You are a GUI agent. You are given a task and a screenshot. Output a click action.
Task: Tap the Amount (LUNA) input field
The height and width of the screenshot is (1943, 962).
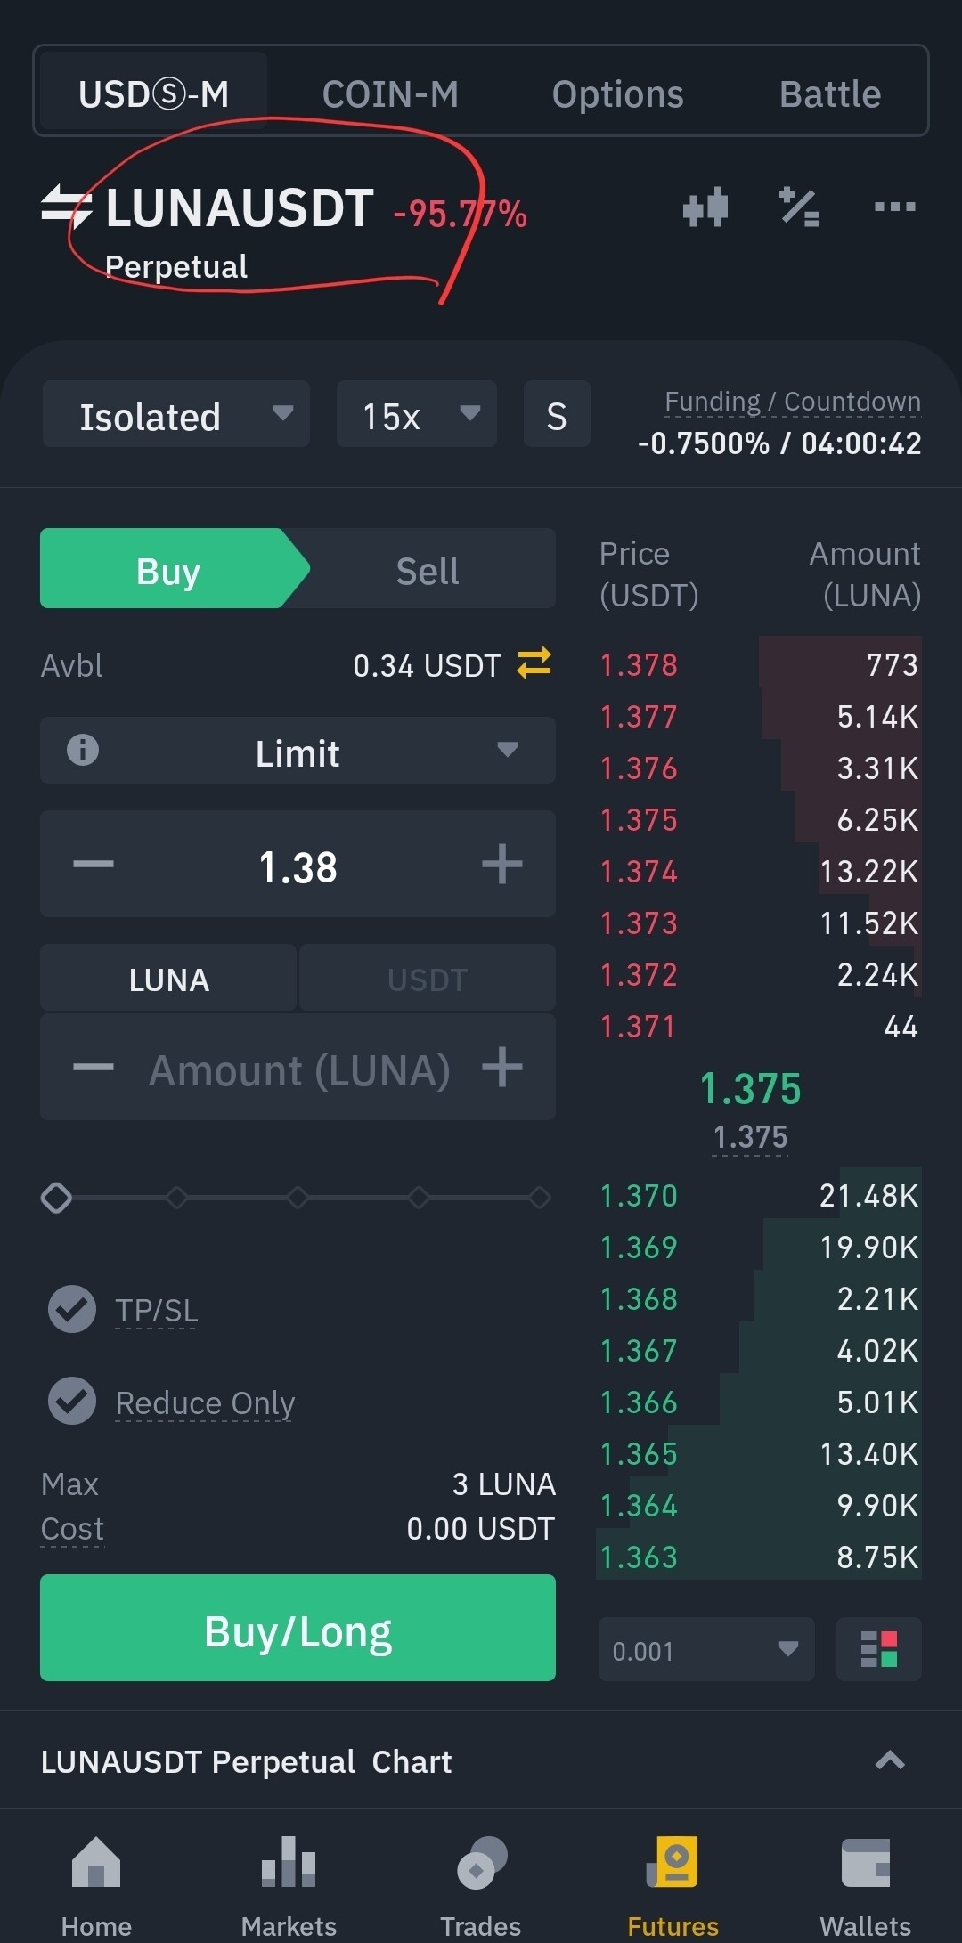pyautogui.click(x=298, y=1069)
